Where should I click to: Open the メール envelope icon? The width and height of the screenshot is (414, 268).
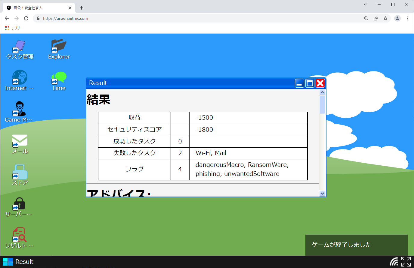click(x=20, y=144)
